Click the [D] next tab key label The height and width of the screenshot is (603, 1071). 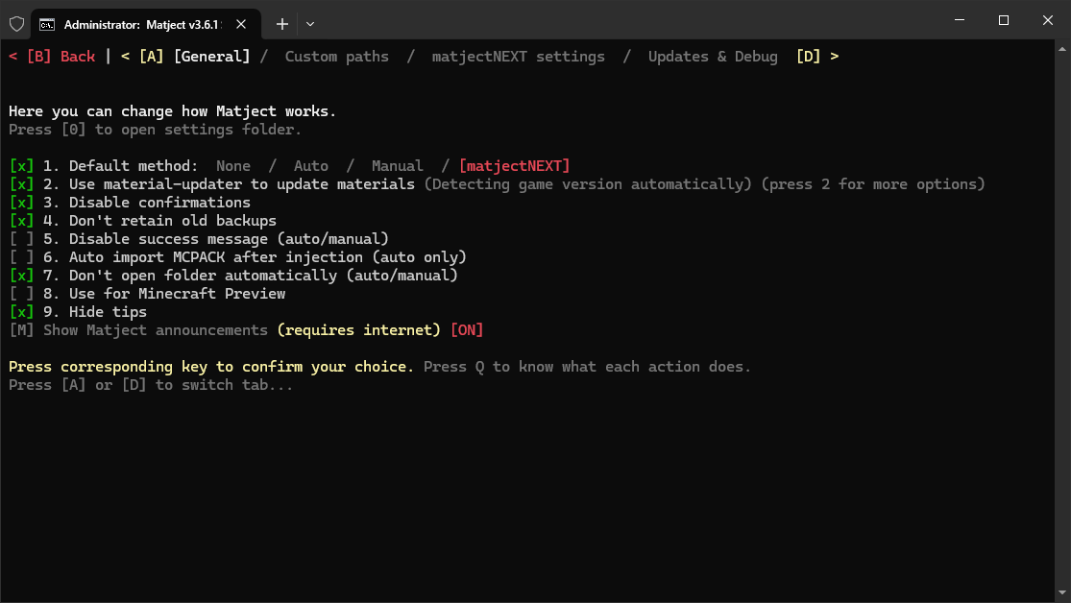click(808, 57)
